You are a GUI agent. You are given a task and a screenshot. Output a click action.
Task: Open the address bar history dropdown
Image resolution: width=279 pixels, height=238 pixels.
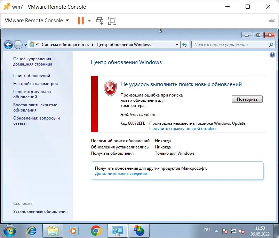(177, 45)
